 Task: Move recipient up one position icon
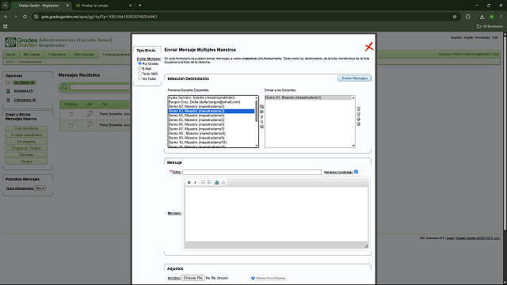click(358, 114)
